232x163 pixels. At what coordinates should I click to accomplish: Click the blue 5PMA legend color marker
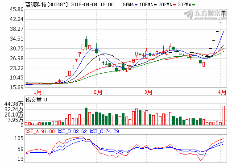coord(136,5)
